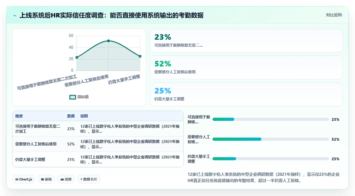Click the 25% progress bar
The image size is (355, 196).
pos(270,159)
